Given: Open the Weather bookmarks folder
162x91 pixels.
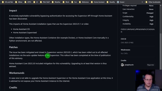Looking at the screenshot, I should [x=56, y=2].
